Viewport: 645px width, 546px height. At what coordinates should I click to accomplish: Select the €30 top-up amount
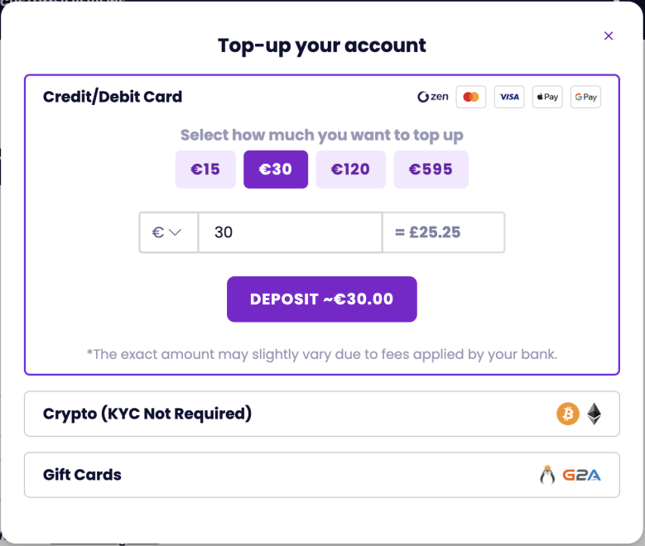point(276,170)
